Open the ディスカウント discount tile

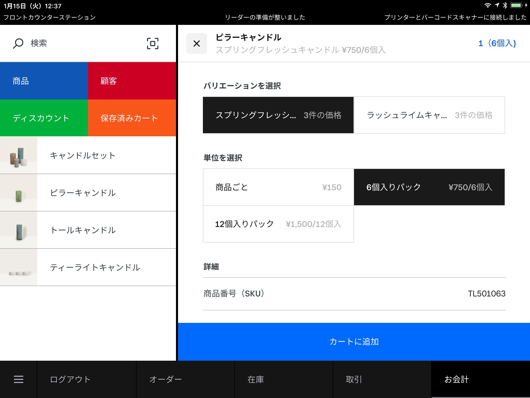(x=44, y=118)
